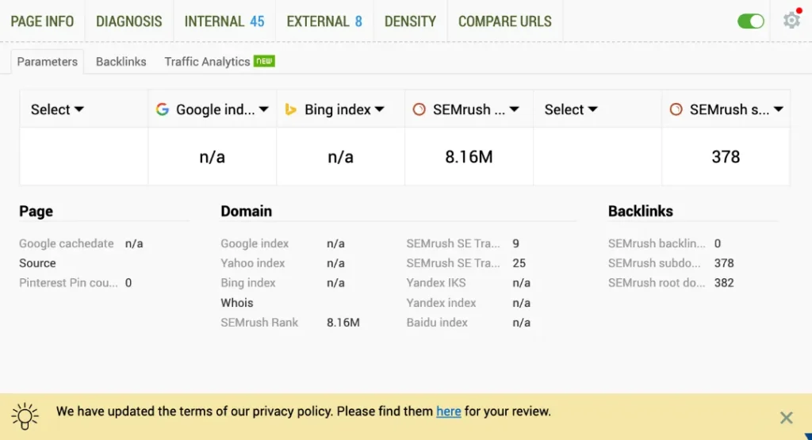This screenshot has width=812, height=440.
Task: Click Pinterest Pin count label
Action: (68, 283)
